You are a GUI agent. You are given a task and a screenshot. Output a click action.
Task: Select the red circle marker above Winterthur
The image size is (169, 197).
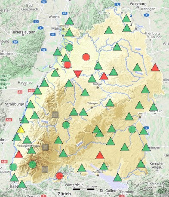[59, 176]
